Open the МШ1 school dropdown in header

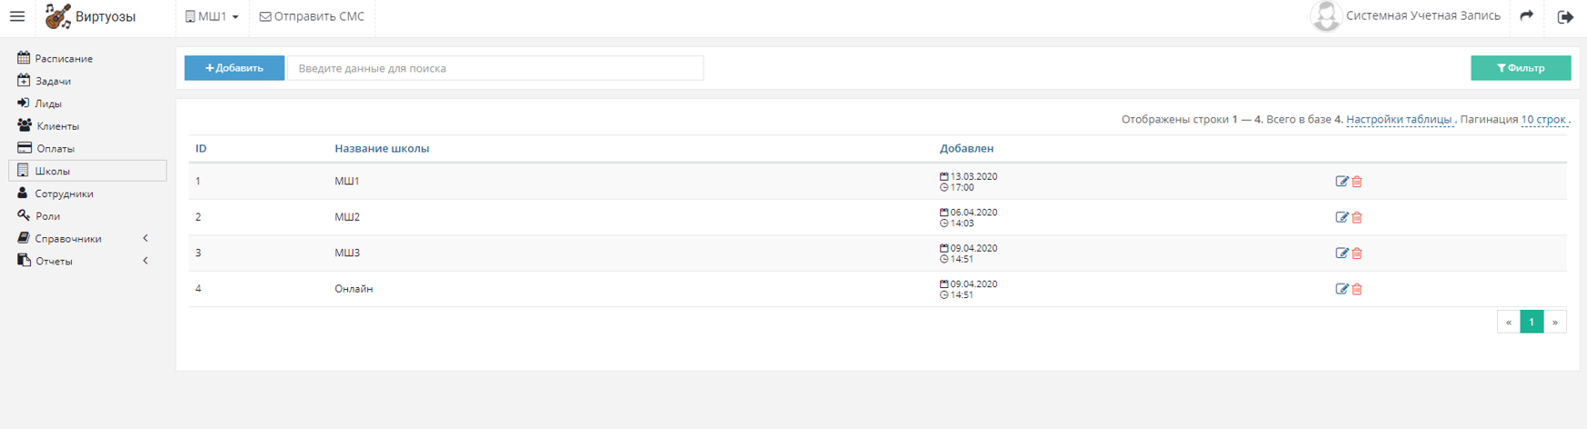click(212, 16)
